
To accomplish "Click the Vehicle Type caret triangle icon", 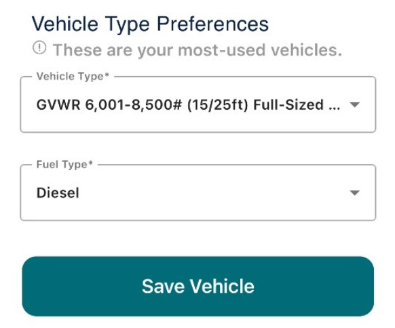I will pyautogui.click(x=355, y=104).
